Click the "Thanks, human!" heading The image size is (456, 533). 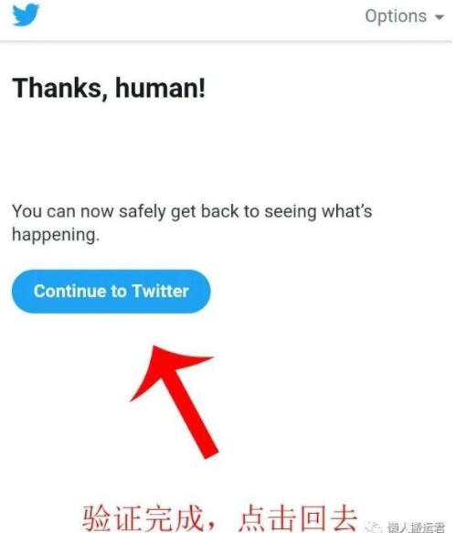click(x=109, y=88)
